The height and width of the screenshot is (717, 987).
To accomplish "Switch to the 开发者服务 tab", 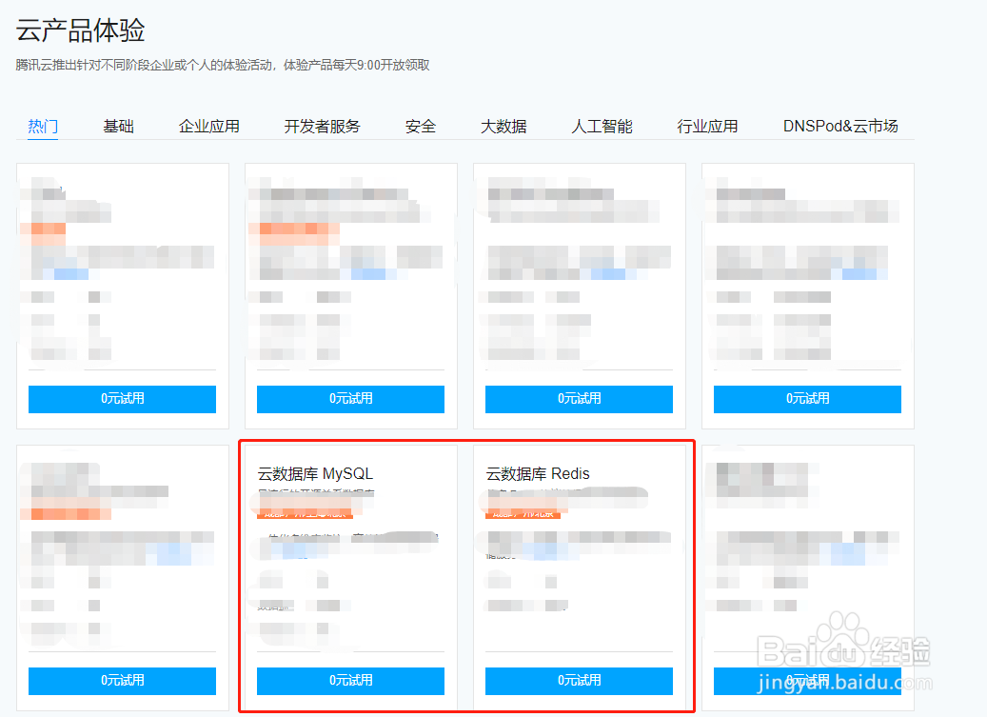I will [x=323, y=125].
